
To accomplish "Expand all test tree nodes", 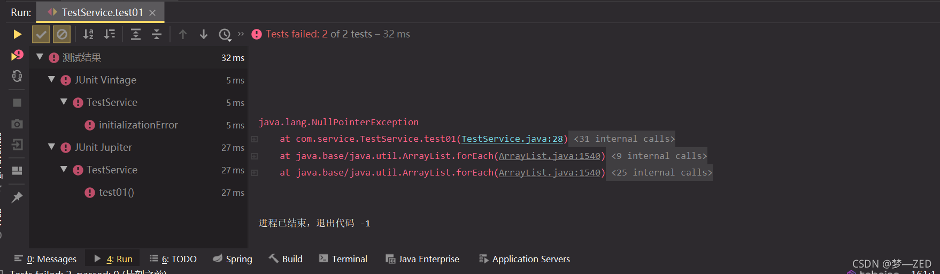I will point(136,34).
